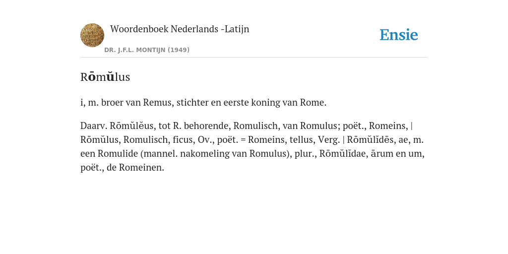Click the round dictionary avatar image
The width and height of the screenshot is (508, 254).
pos(92,35)
